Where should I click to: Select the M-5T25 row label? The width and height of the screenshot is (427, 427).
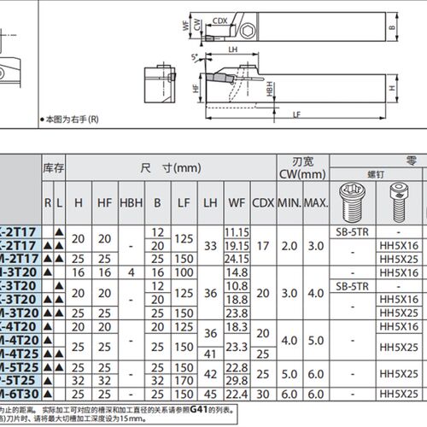(19, 367)
